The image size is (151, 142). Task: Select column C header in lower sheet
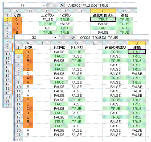(59, 43)
